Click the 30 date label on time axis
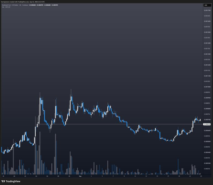 point(69,176)
